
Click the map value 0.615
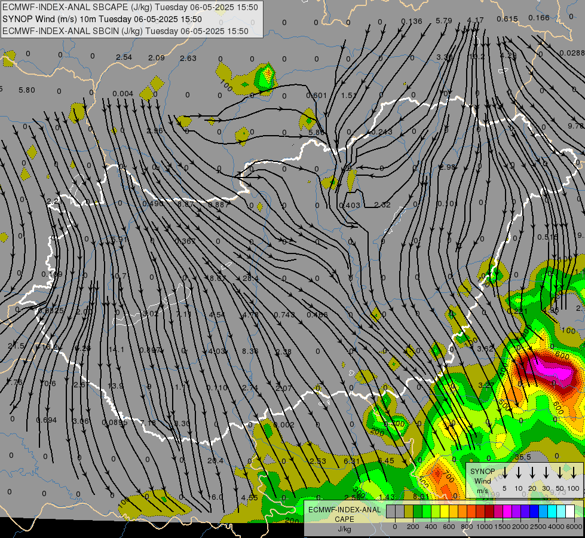pyautogui.click(x=507, y=19)
